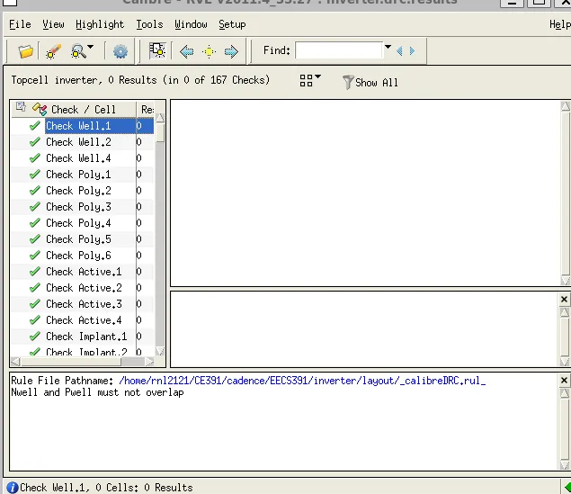Click check list horizontal scrollbar right arrow
The height and width of the screenshot is (494, 571).
tap(149, 362)
